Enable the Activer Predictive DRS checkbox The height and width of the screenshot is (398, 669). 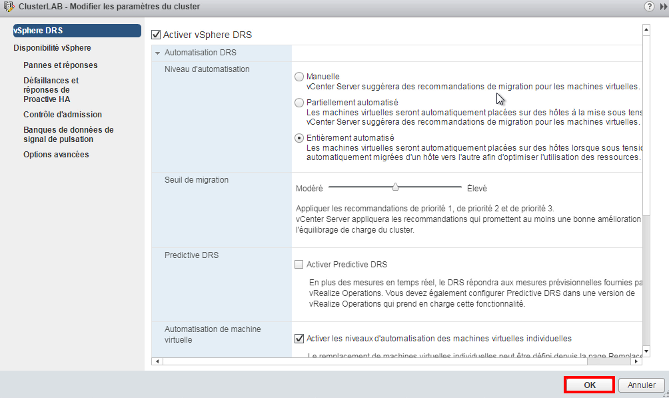pyautogui.click(x=299, y=265)
